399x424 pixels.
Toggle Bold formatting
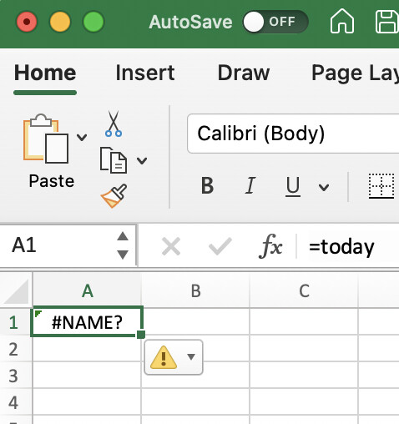pyautogui.click(x=207, y=185)
